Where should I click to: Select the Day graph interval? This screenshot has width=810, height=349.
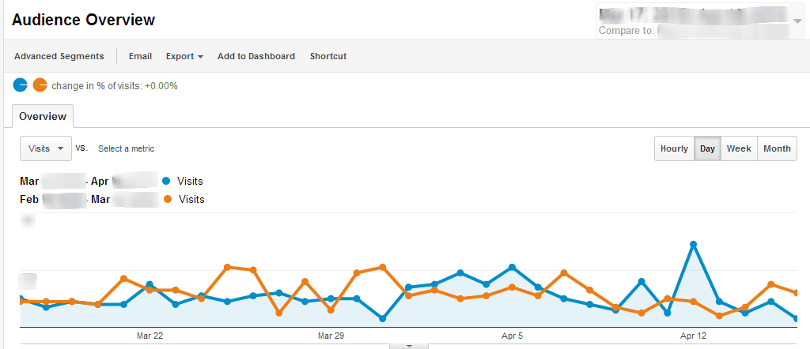(707, 148)
